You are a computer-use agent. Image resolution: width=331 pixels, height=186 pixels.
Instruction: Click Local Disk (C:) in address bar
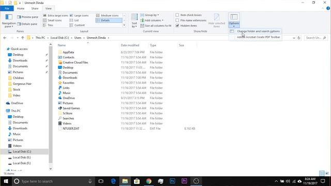click(x=60, y=38)
